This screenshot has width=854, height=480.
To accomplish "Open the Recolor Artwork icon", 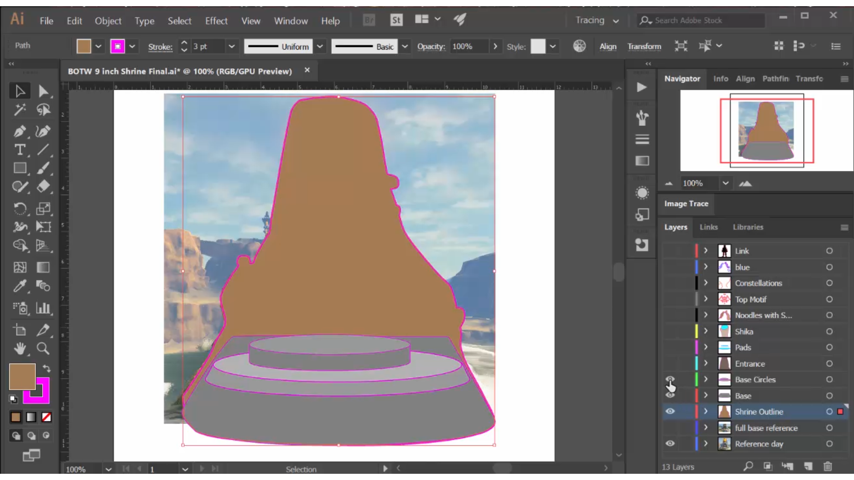I will (x=579, y=46).
